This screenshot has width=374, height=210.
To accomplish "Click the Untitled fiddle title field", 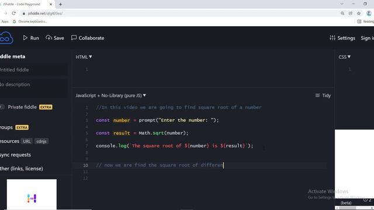I will click(34, 70).
